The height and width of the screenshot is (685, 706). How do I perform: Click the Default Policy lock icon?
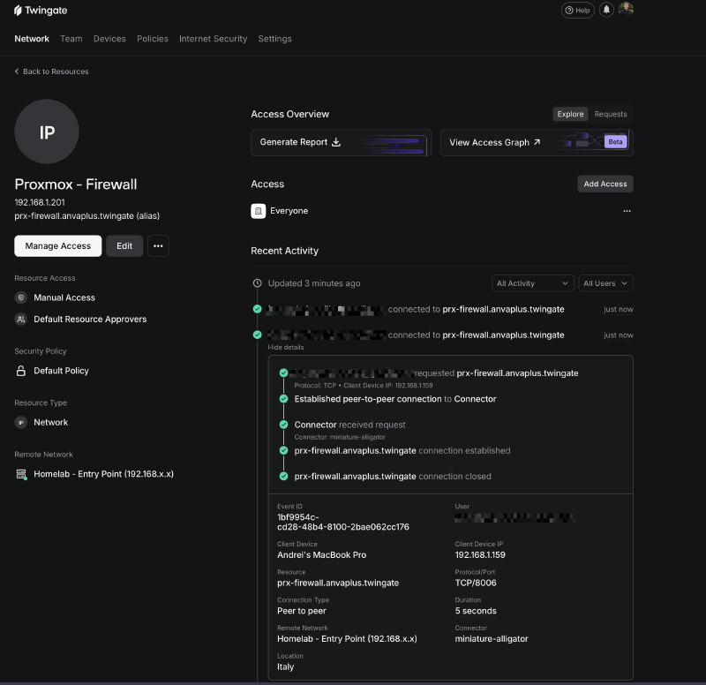pos(20,371)
